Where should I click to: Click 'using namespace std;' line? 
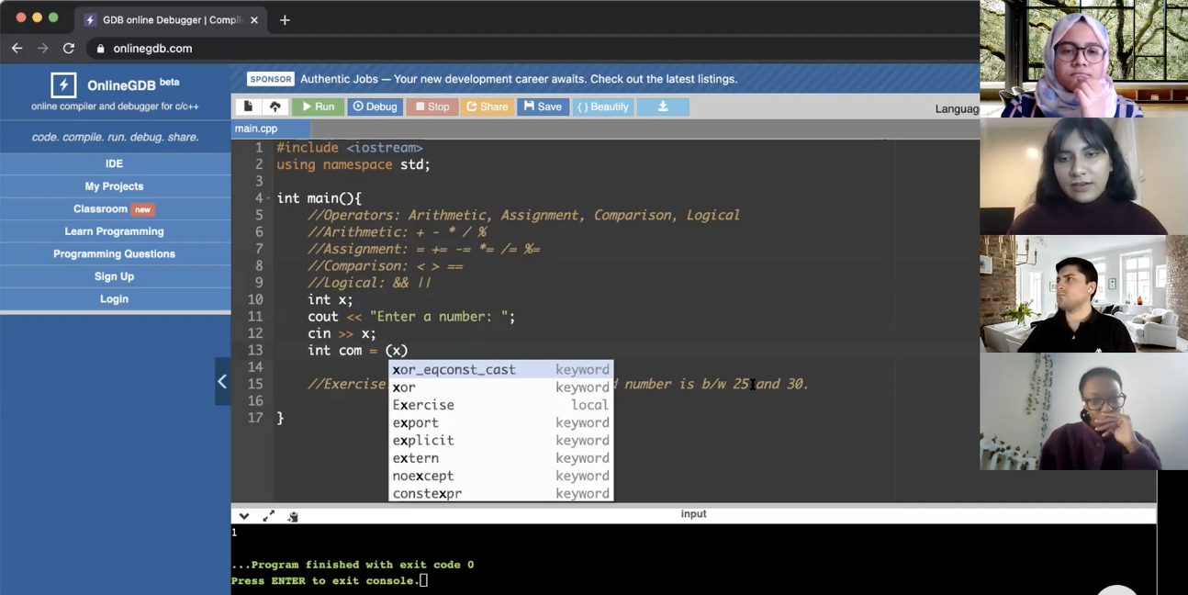[x=353, y=164]
